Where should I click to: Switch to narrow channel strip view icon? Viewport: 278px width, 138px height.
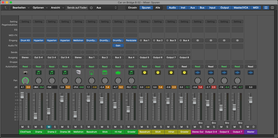point(266,8)
